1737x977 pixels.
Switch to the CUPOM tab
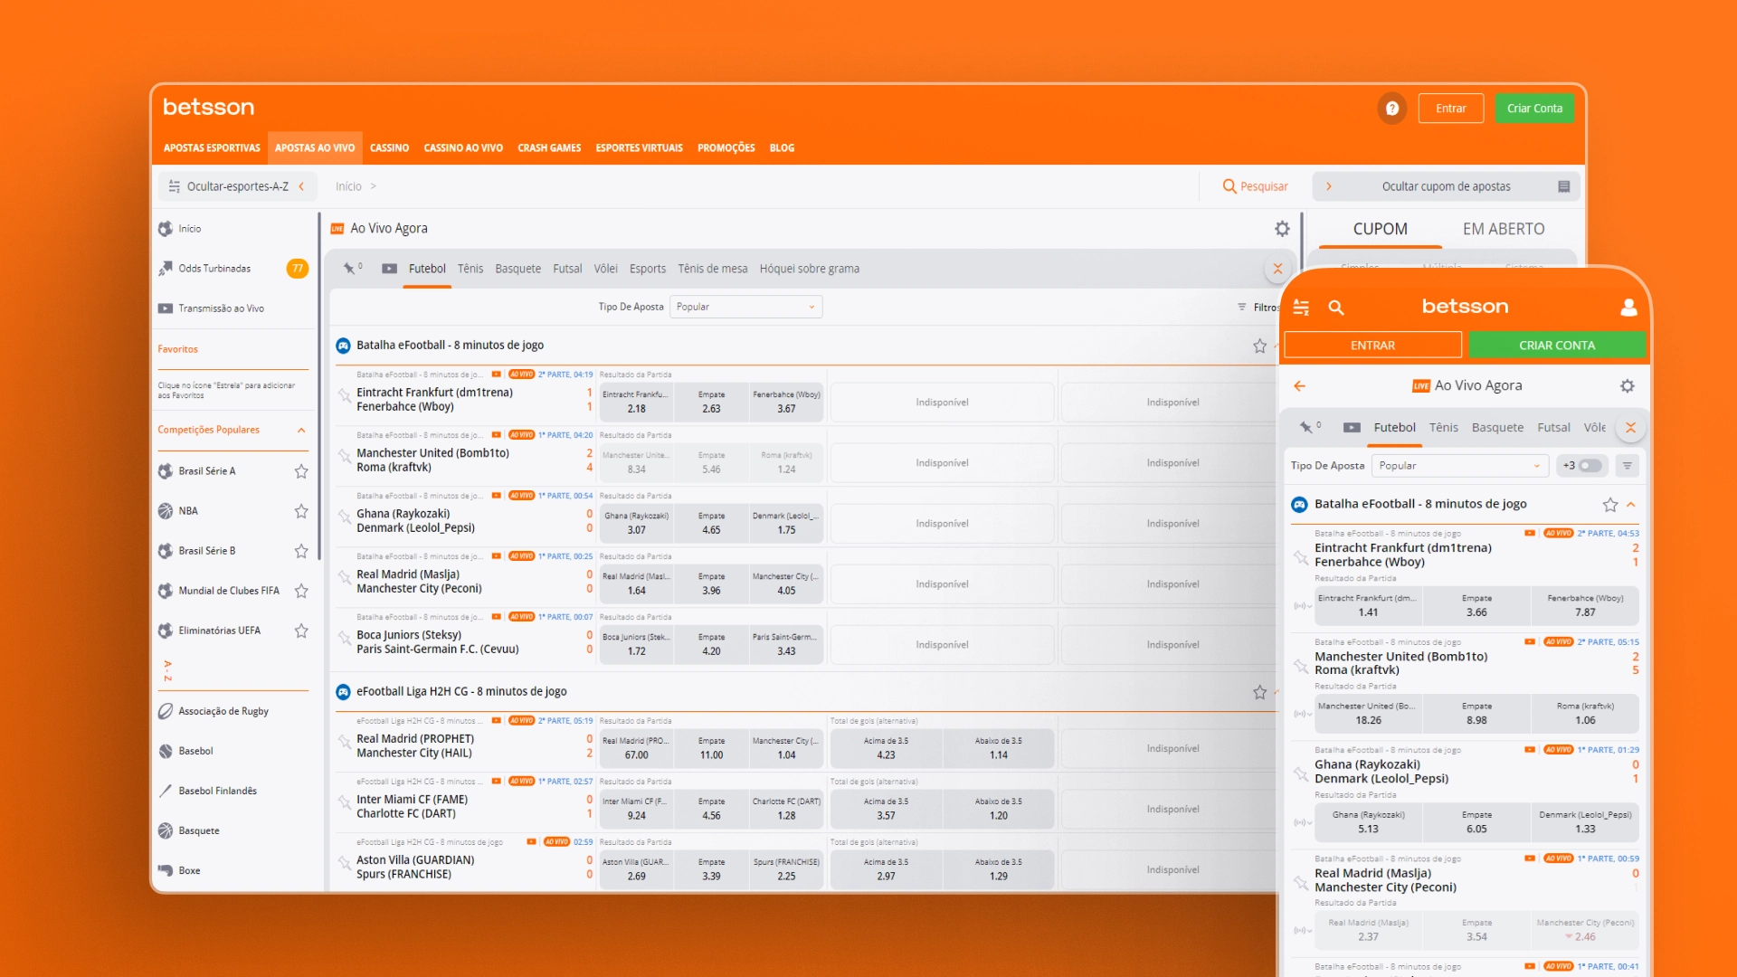pos(1380,229)
